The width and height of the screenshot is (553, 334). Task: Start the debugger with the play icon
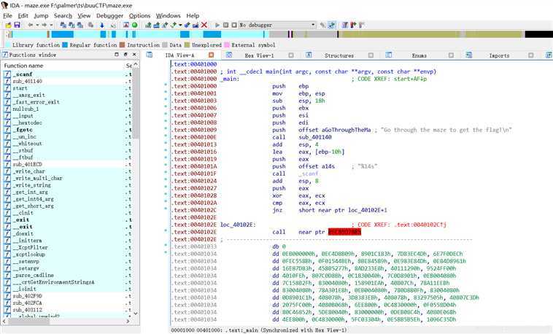217,25
